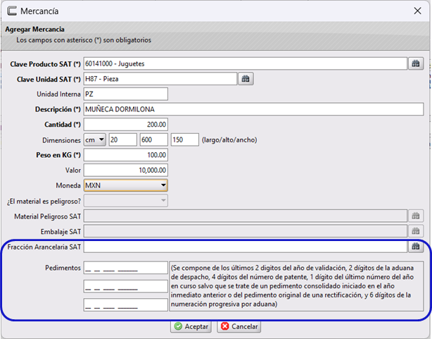The width and height of the screenshot is (432, 339).
Task: Click the Cantidad field showing 200.00
Action: point(126,125)
